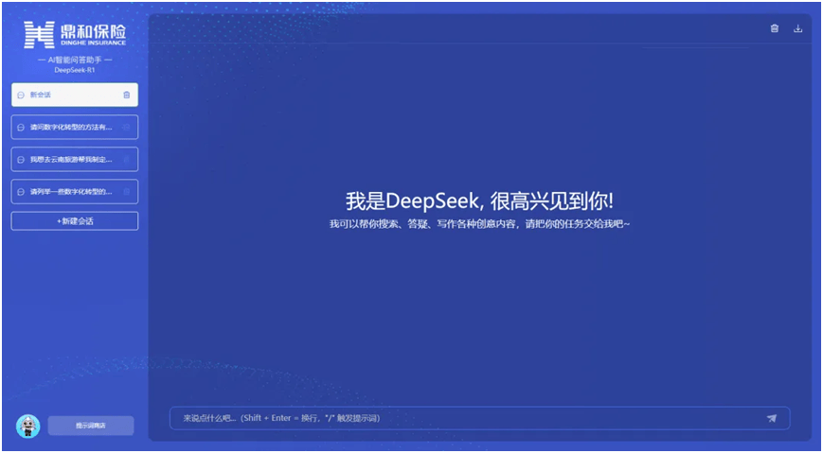The height and width of the screenshot is (453, 823).
Task: Click the 鼎和保险 Dinghe Insurance logo
Action: 75,35
